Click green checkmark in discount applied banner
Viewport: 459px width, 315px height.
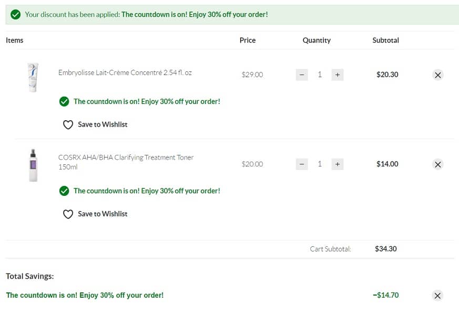pyautogui.click(x=16, y=15)
